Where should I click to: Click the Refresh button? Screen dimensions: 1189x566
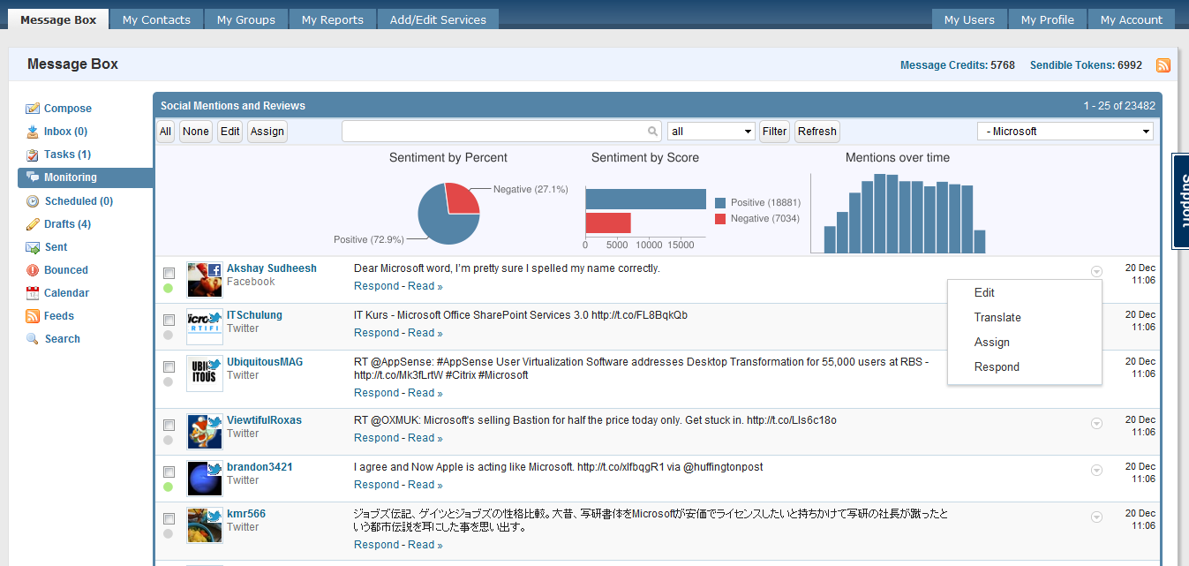(x=817, y=132)
